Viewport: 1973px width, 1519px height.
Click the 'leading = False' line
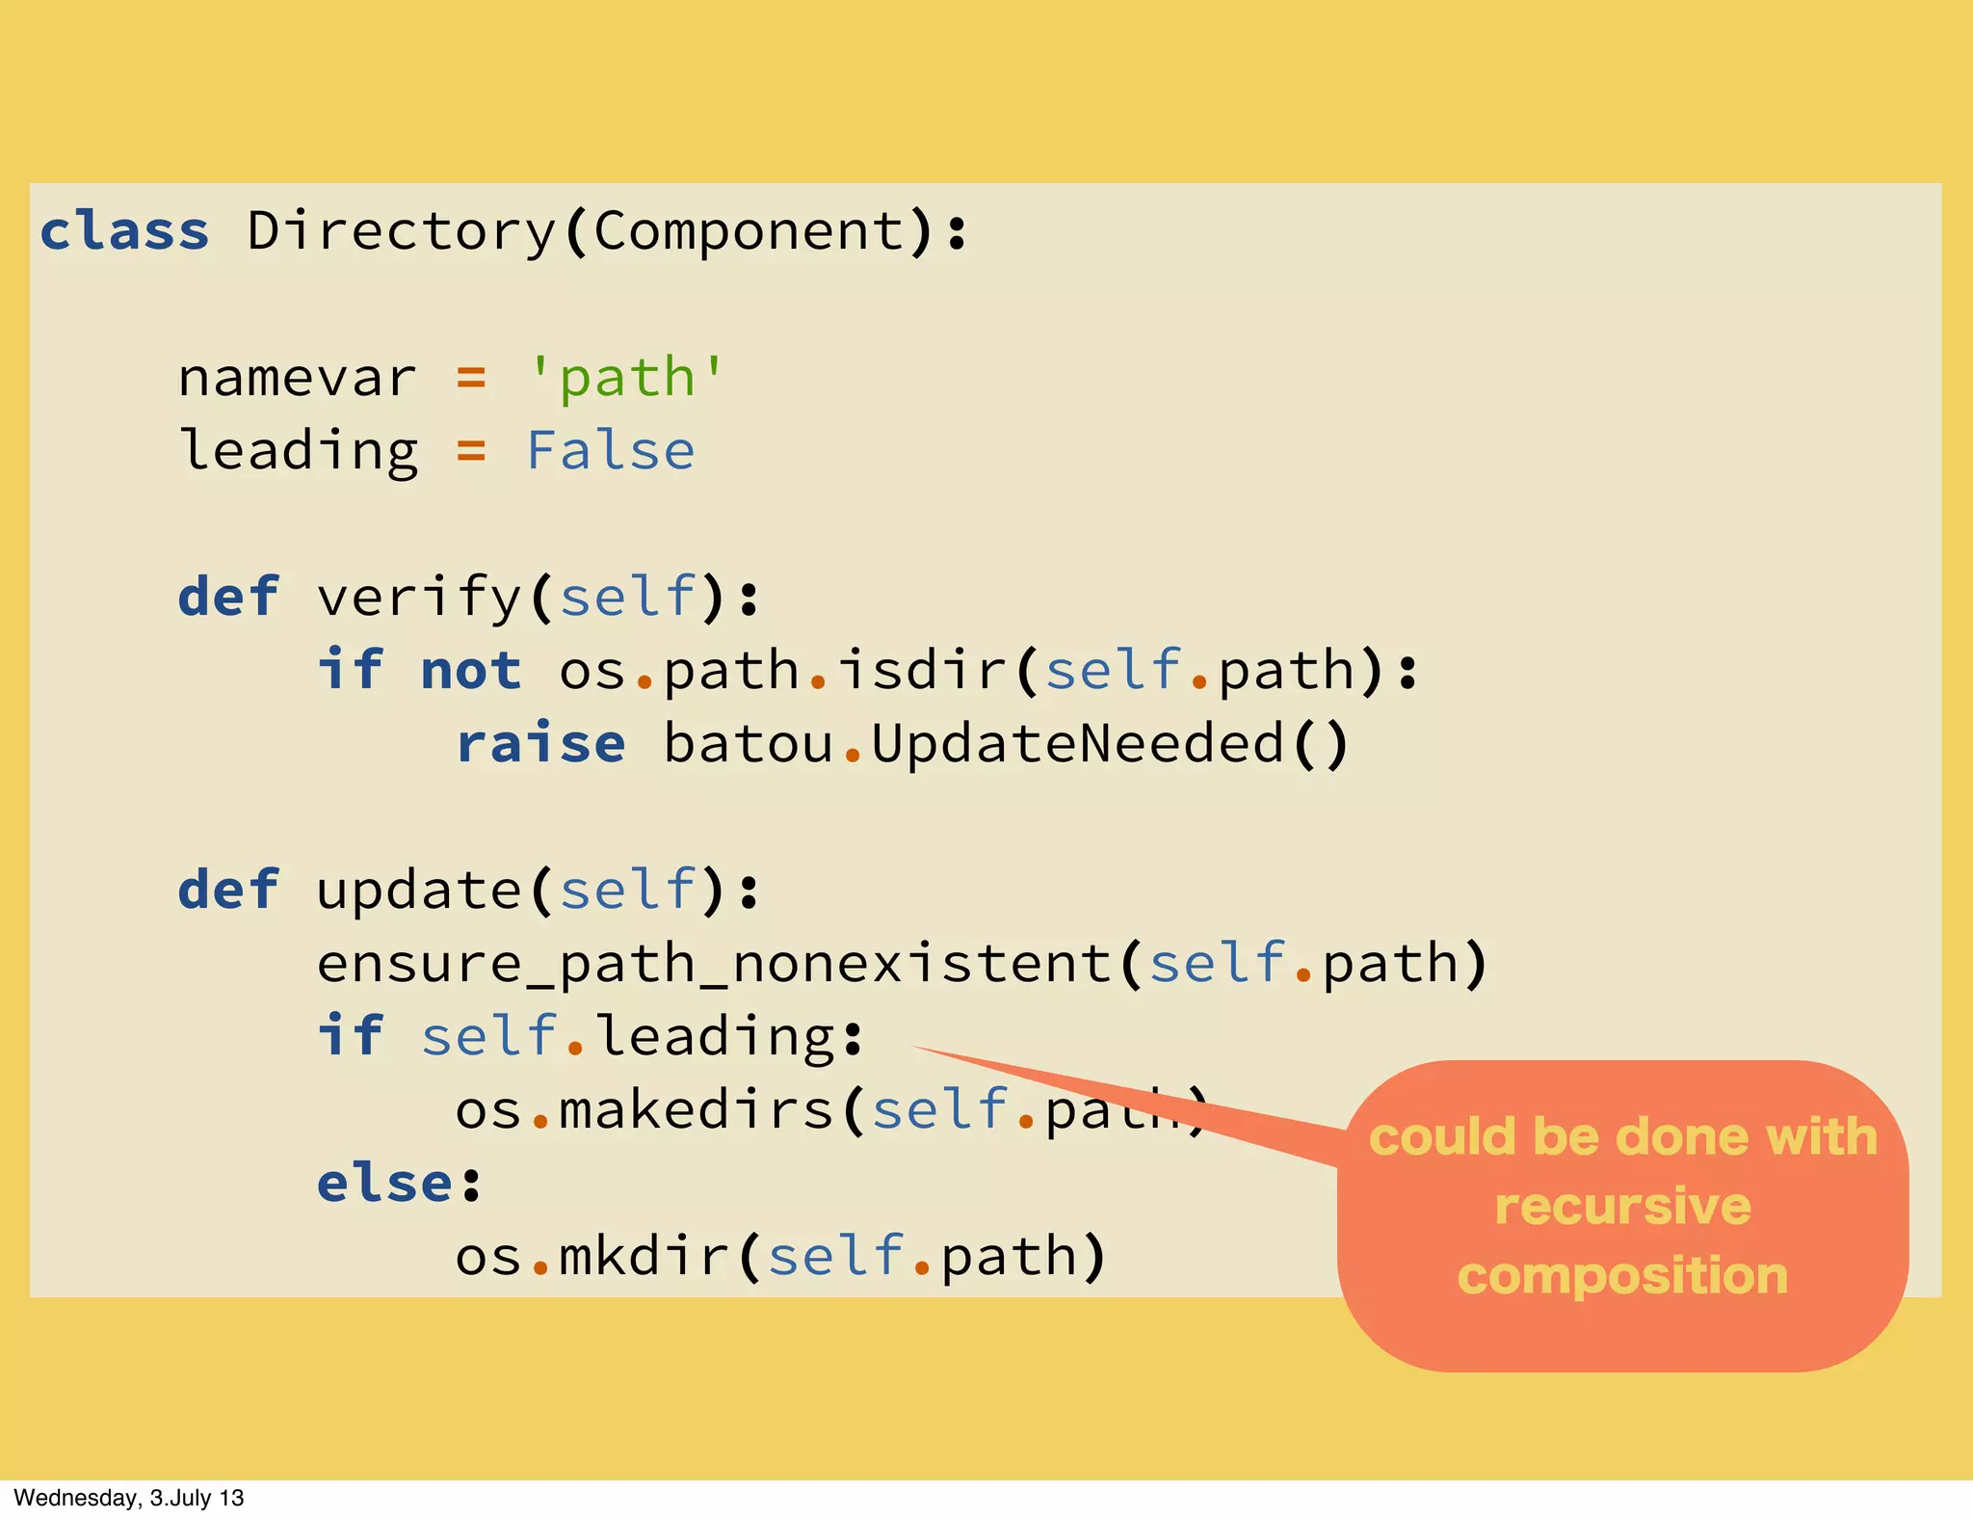[436, 451]
